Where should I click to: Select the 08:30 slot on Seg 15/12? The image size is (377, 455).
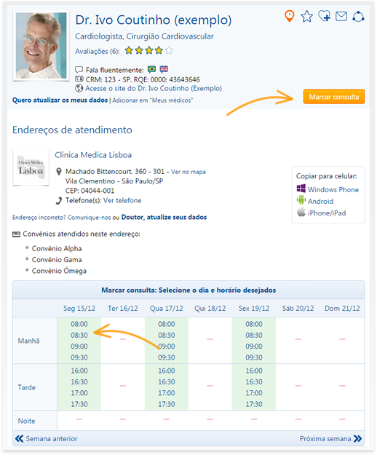coord(79,335)
